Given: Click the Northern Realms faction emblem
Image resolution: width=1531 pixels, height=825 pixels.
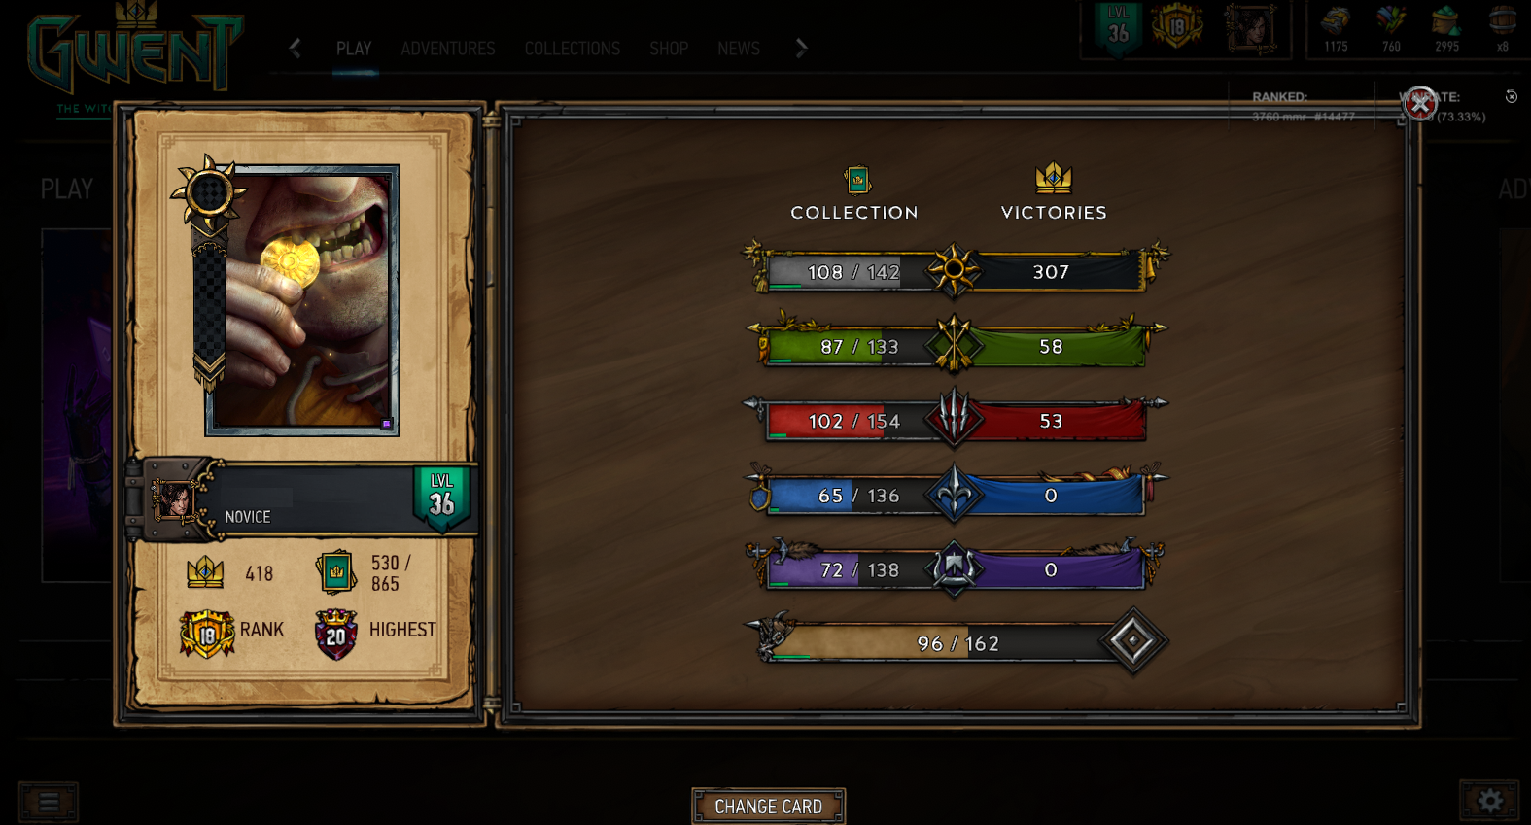Looking at the screenshot, I should pyautogui.click(x=954, y=496).
